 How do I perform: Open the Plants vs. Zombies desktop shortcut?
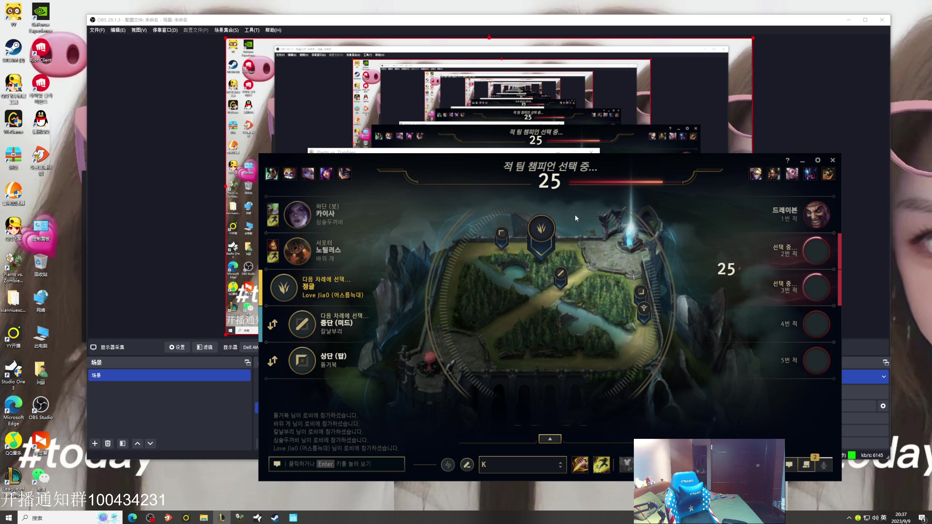coord(13,268)
